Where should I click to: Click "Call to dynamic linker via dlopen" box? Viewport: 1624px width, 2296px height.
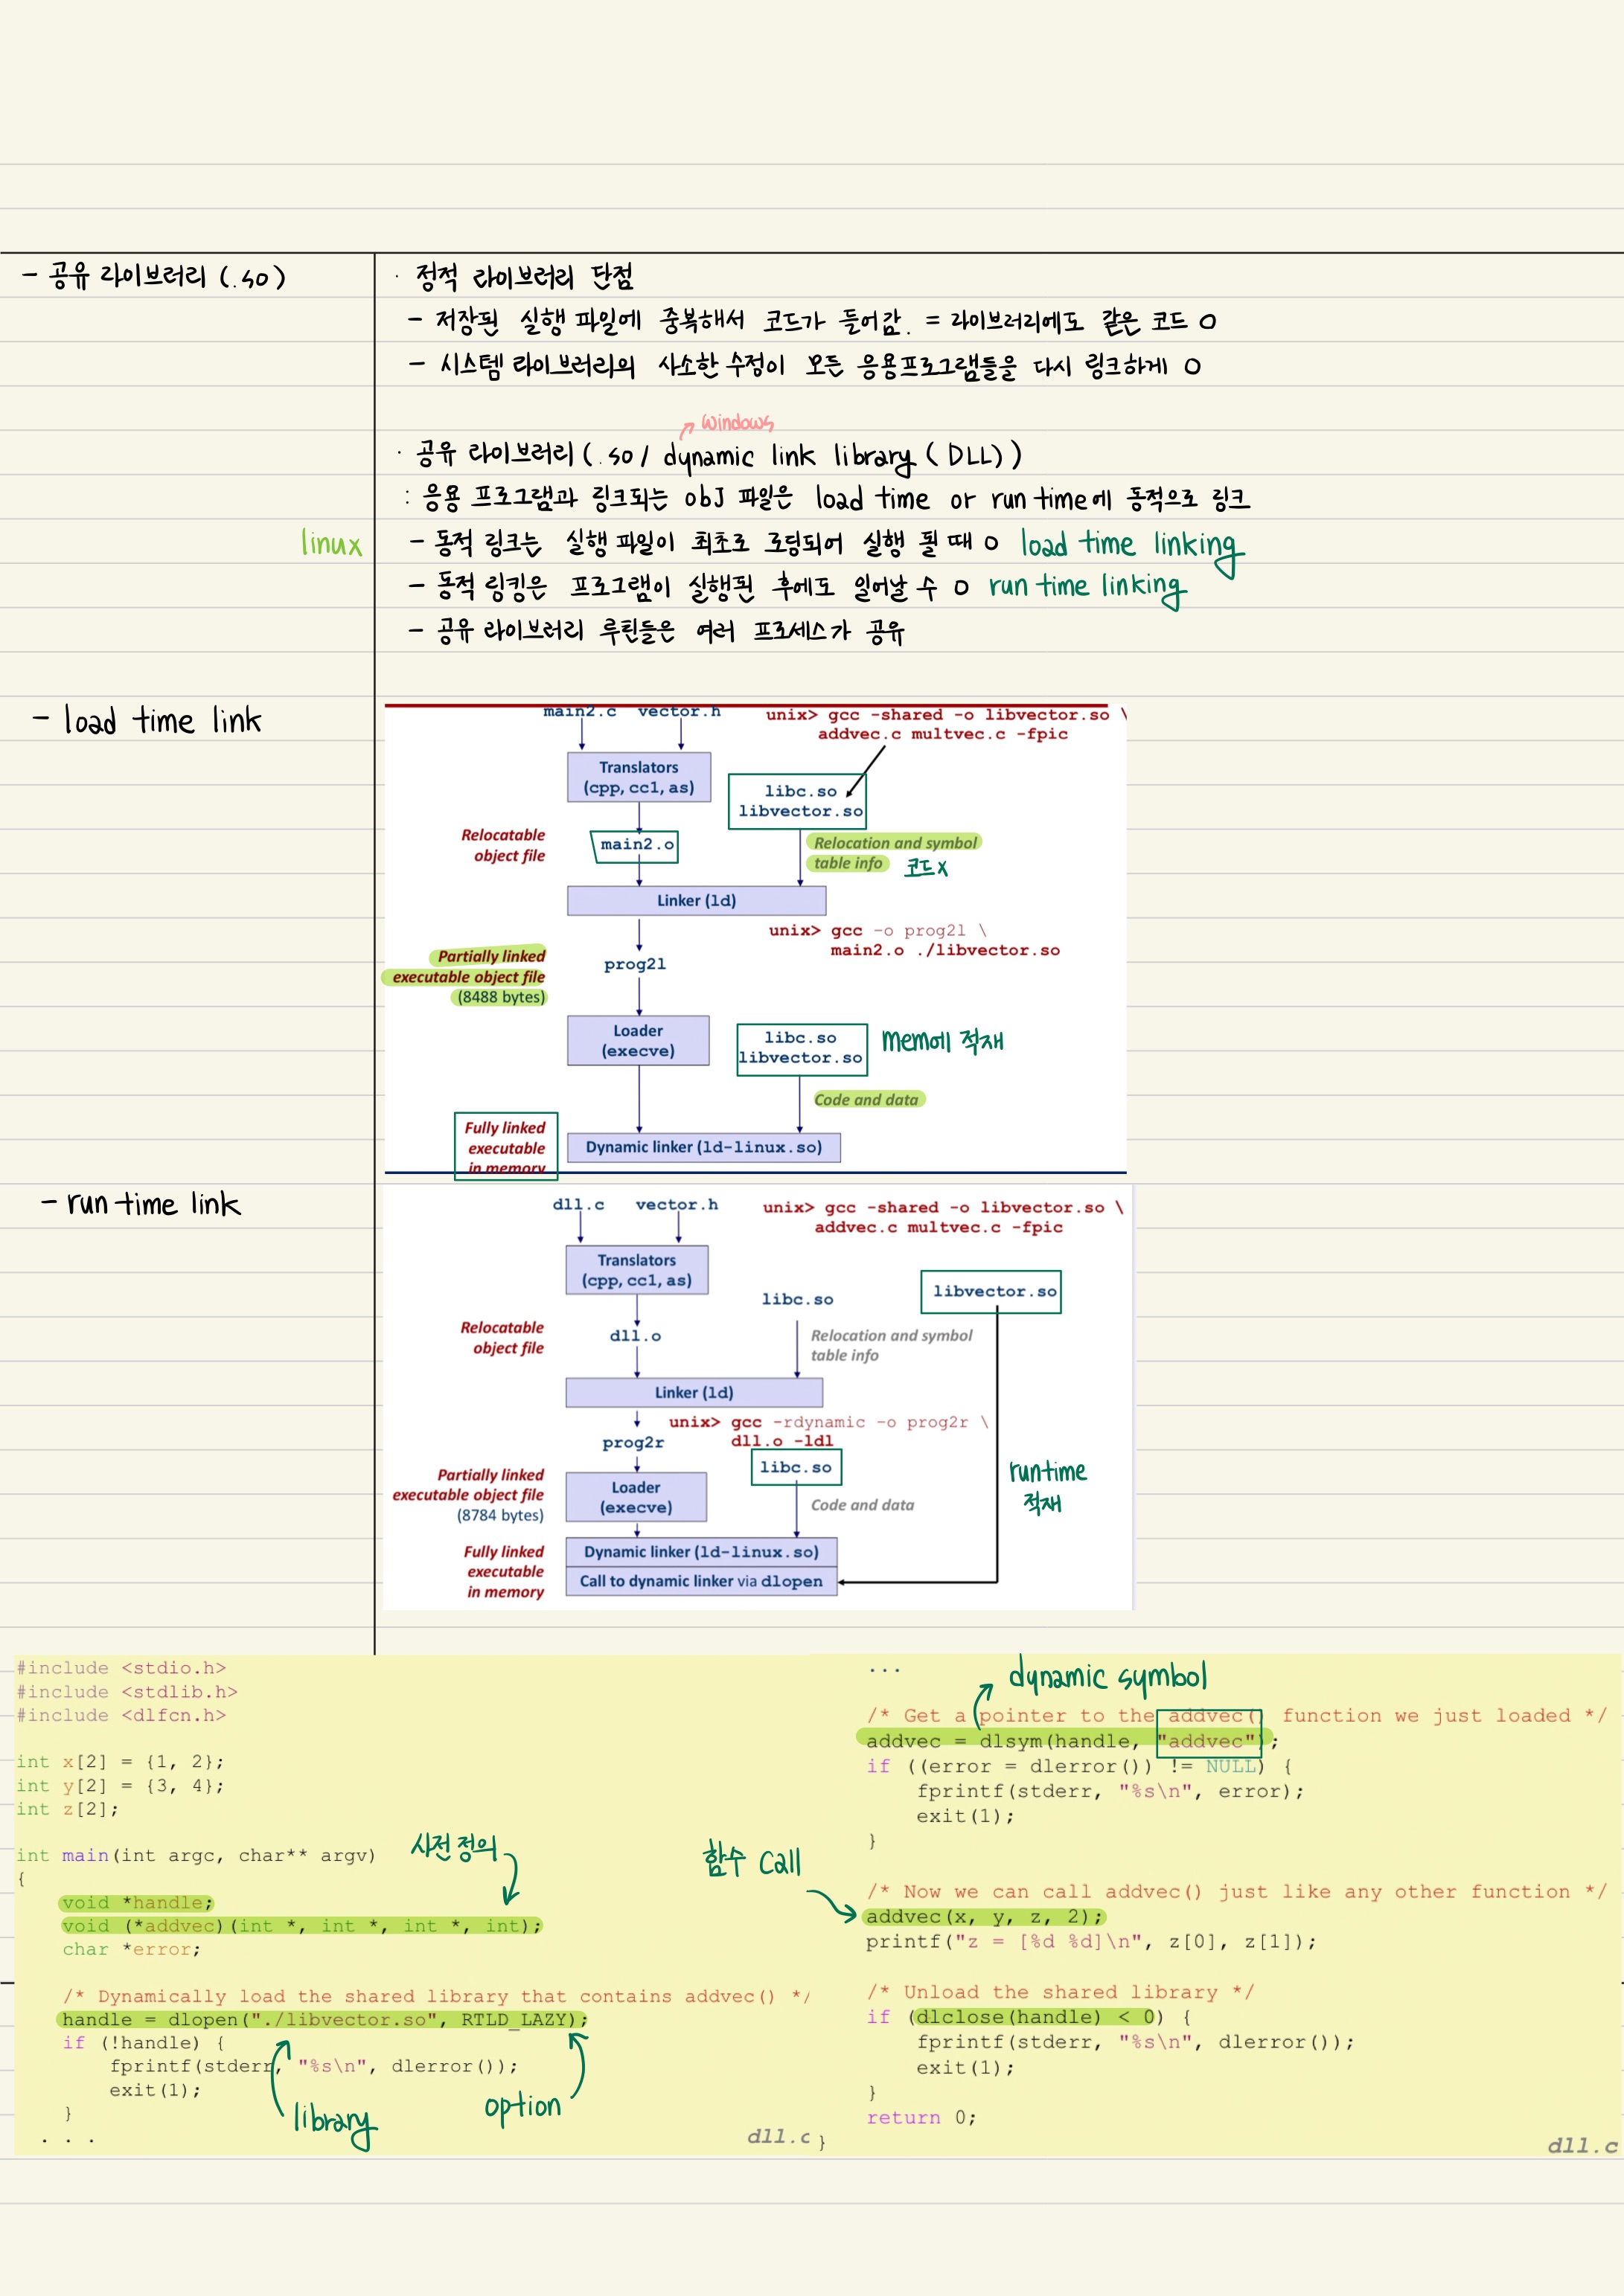tap(700, 1581)
